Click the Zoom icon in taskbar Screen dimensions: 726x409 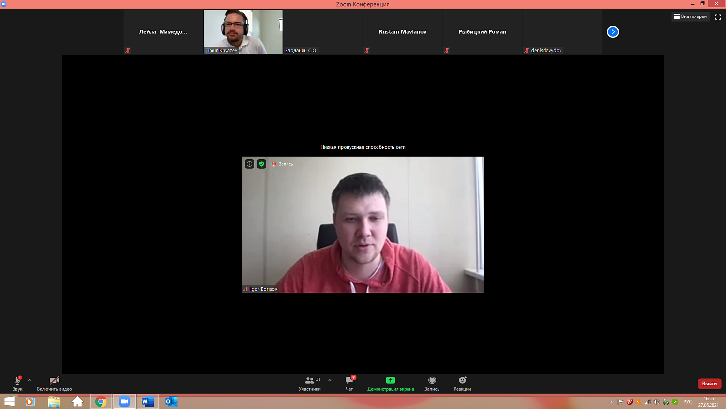point(124,401)
